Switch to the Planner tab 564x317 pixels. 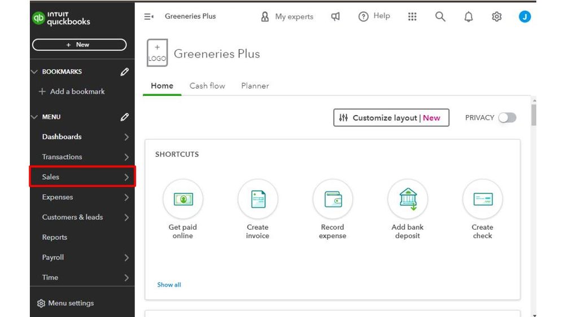(255, 86)
